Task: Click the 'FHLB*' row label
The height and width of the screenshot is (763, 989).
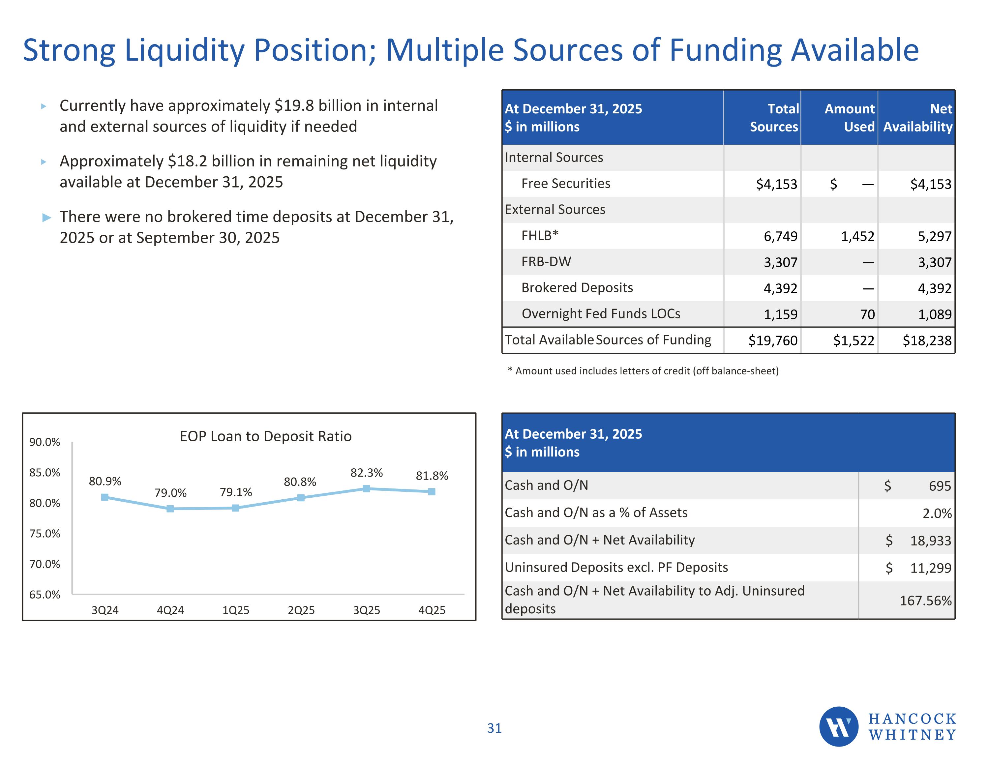Action: click(x=540, y=235)
